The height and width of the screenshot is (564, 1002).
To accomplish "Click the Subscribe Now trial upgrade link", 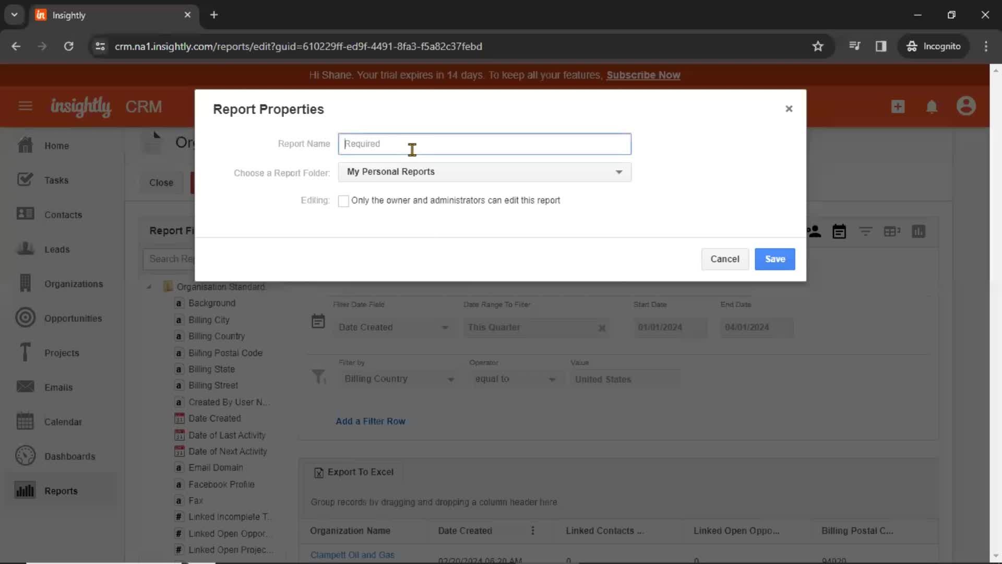I will pyautogui.click(x=643, y=74).
